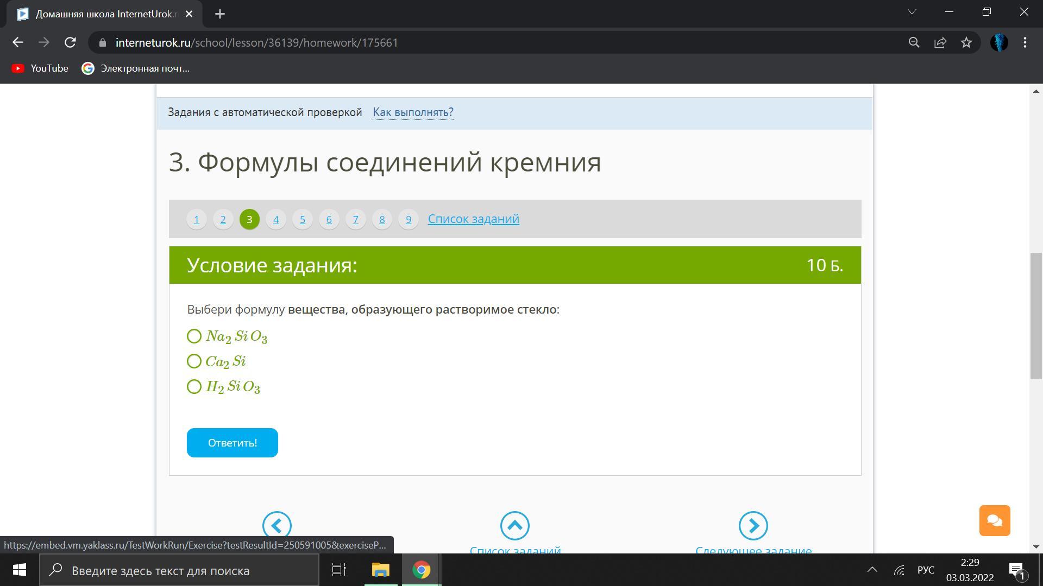Viewport: 1043px width, 586px height.
Task: Select the Ca2Si answer option
Action: (194, 361)
